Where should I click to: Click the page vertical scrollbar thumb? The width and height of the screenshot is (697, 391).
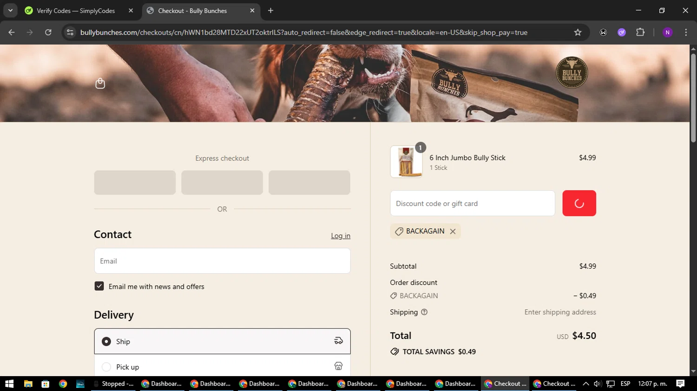click(693, 97)
